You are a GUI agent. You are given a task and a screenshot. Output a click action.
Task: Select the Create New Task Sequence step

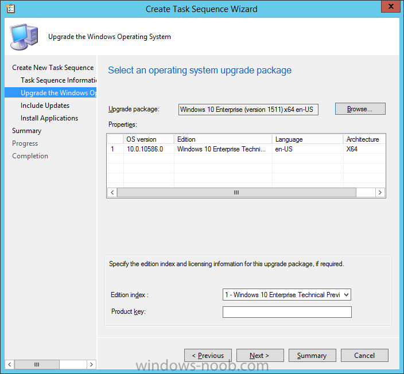[x=53, y=68]
